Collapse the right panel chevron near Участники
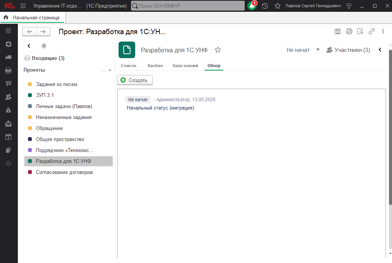Viewport: 392px width, 263px height. pos(380,50)
